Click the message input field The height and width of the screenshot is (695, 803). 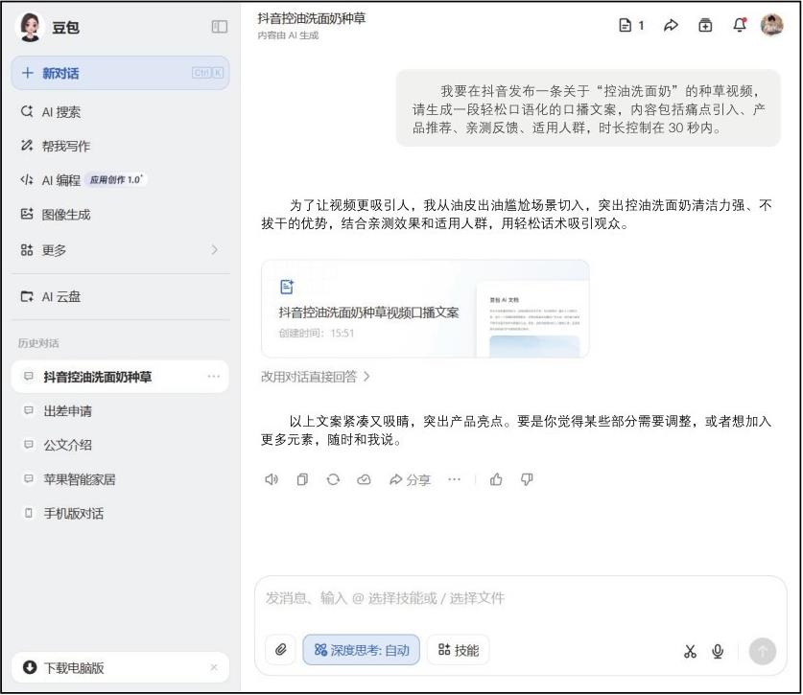pyautogui.click(x=518, y=598)
